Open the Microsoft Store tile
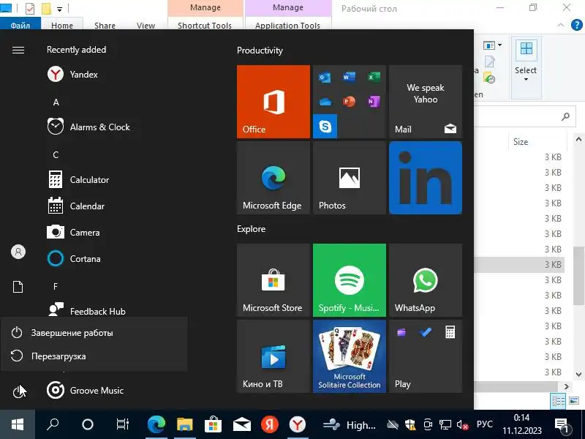Viewport: 585px width, 439px height. (273, 280)
